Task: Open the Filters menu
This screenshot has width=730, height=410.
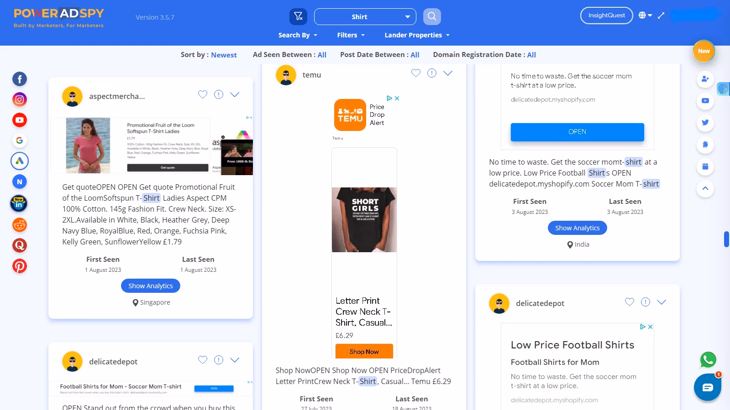Action: (x=351, y=35)
